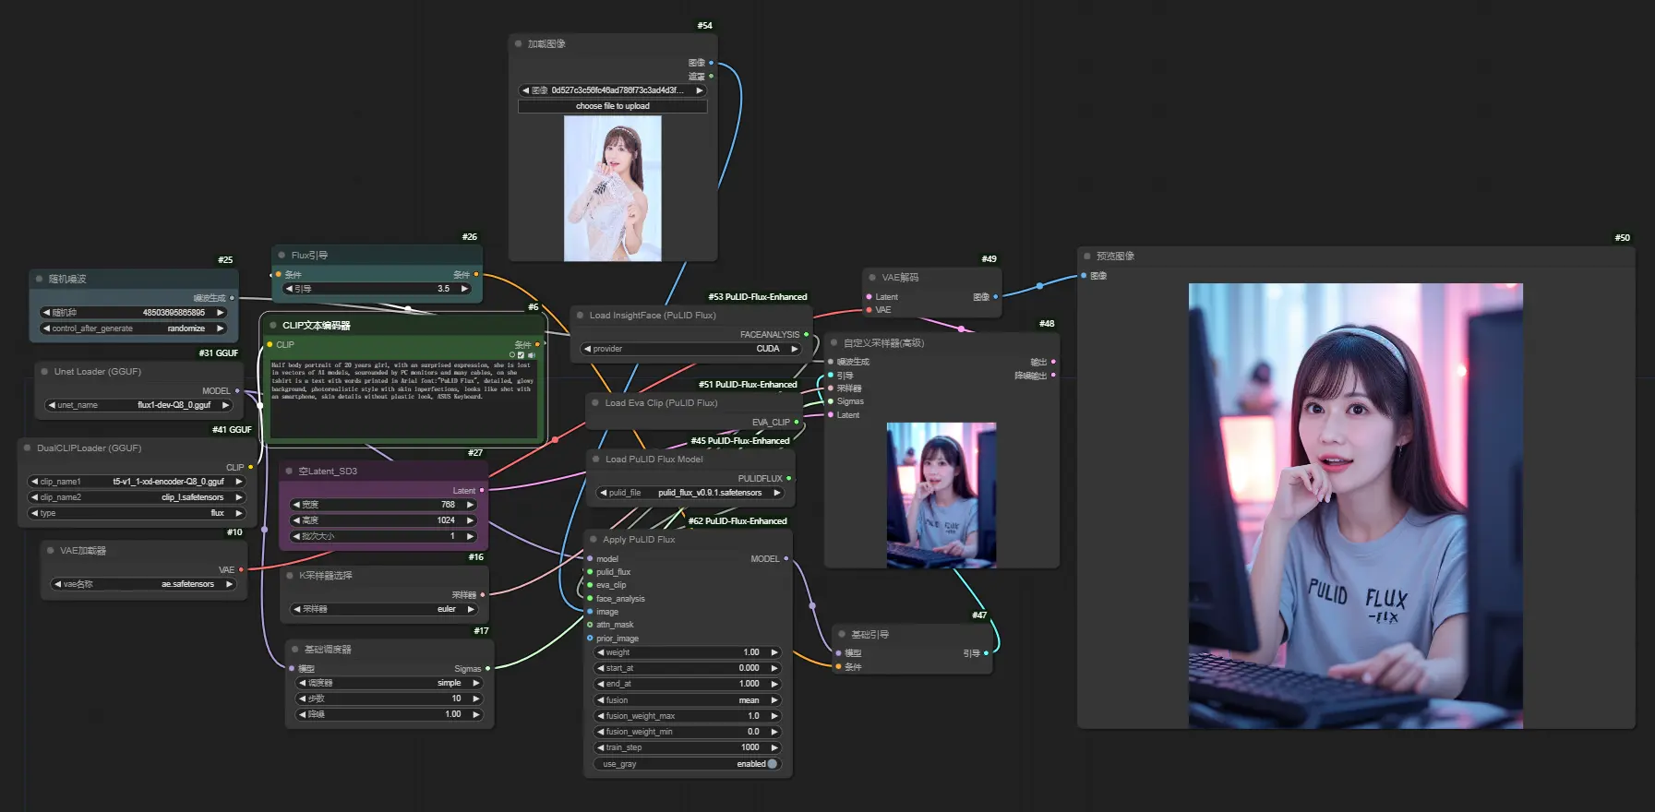Open the provider dropdown set to CUDA
The width and height of the screenshot is (1655, 812).
click(x=690, y=349)
